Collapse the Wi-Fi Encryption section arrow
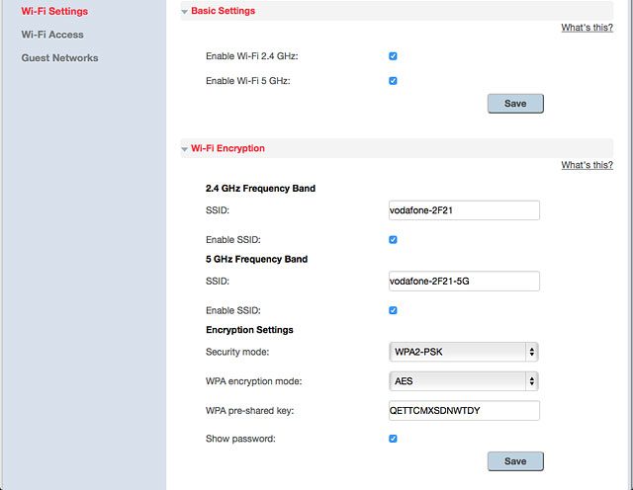Viewport: 633px width, 490px height. [x=185, y=149]
